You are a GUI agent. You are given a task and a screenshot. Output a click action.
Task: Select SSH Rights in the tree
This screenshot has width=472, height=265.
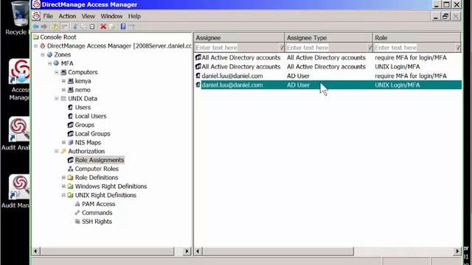pyautogui.click(x=97, y=222)
